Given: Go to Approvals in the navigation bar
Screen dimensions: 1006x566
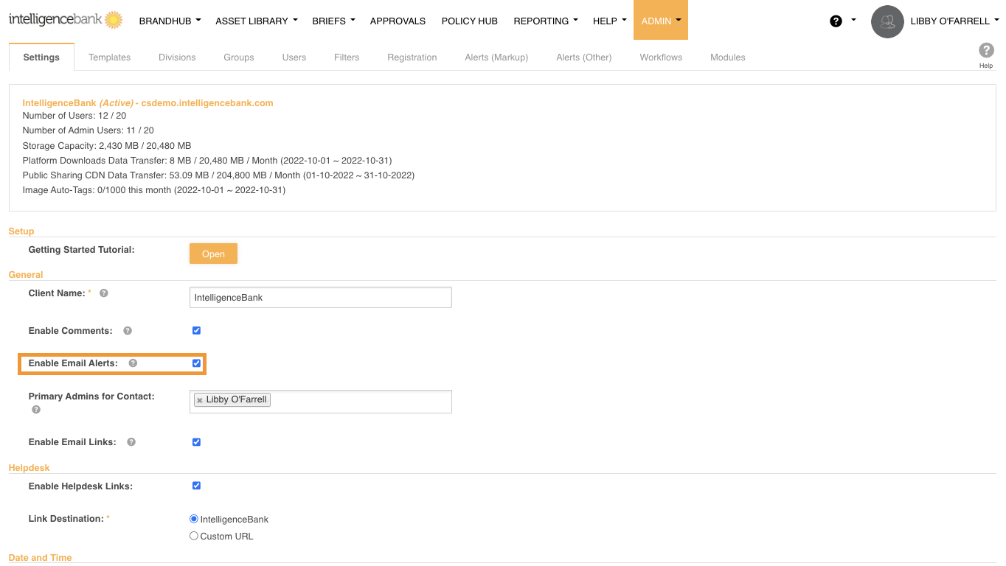Looking at the screenshot, I should point(398,21).
